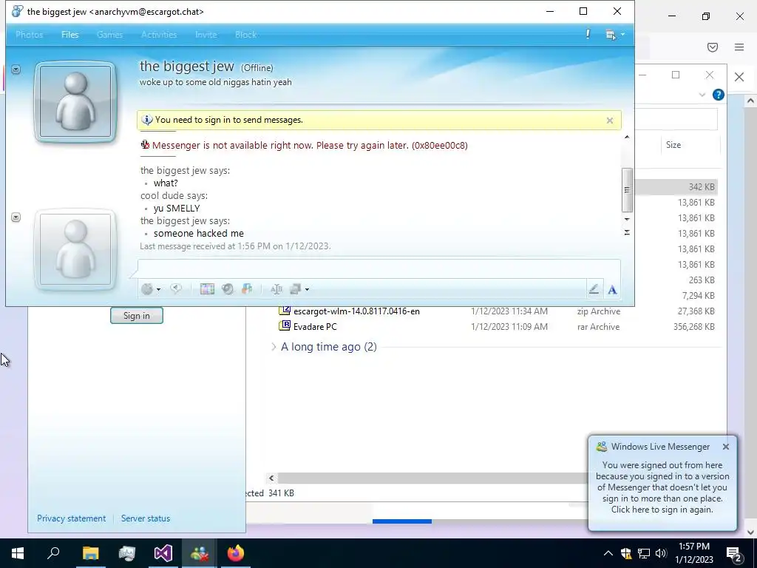Click the background picker icon in toolbar
757x568 pixels.
[296, 289]
